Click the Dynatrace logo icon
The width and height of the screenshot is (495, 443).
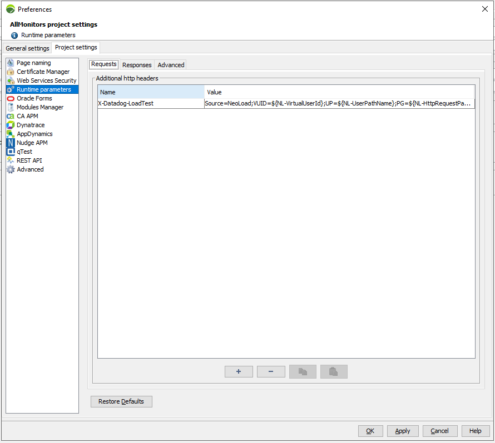[11, 125]
